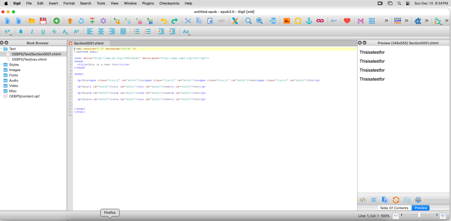This screenshot has width=451, height=221.
Task: Toggle italic formatting
Action: [x=32, y=32]
